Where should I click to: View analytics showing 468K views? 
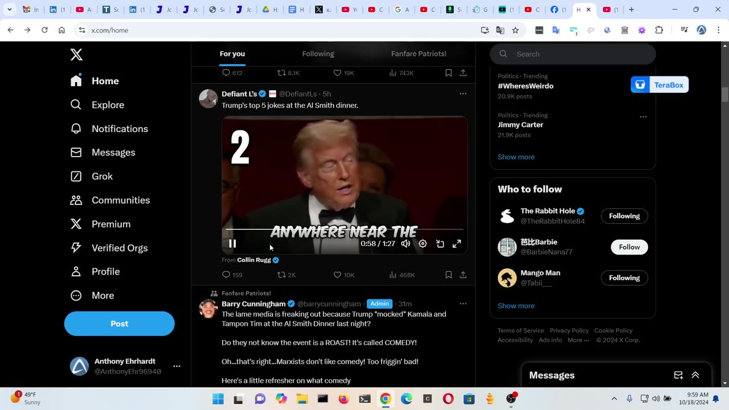click(x=402, y=275)
